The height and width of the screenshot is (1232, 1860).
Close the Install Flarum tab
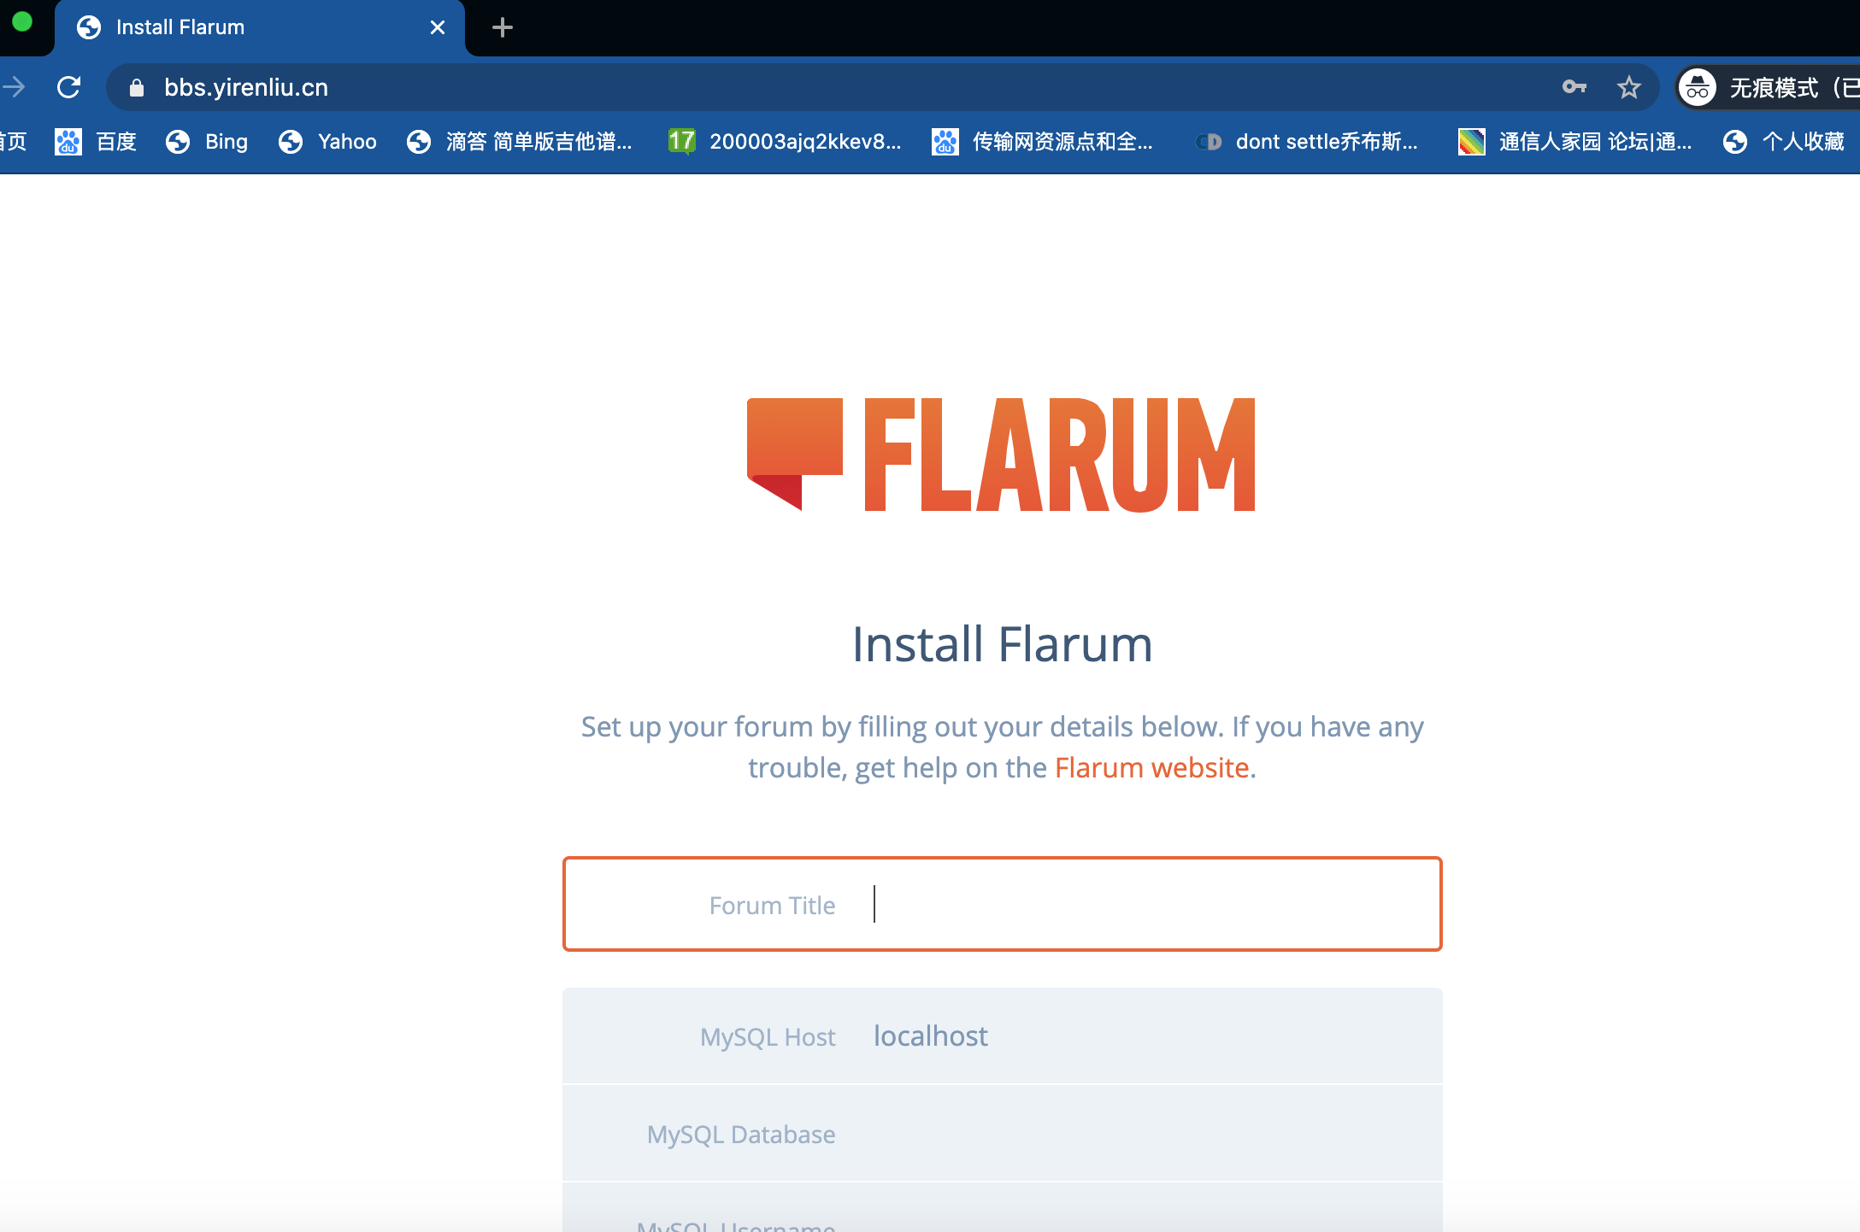click(x=438, y=27)
